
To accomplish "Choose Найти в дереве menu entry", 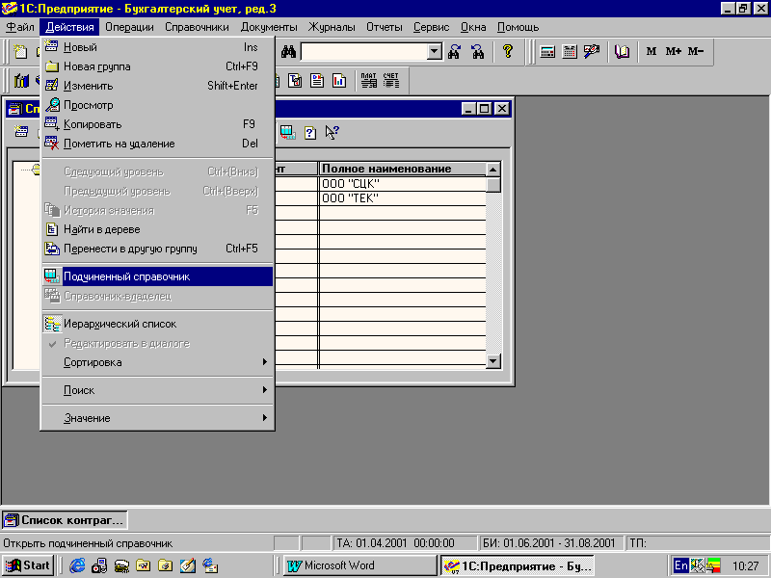I will point(157,229).
